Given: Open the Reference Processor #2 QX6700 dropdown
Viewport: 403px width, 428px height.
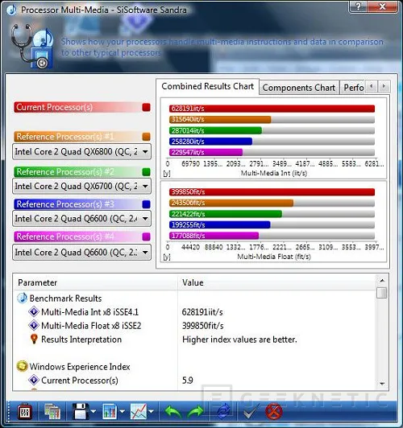Looking at the screenshot, I should (x=81, y=186).
